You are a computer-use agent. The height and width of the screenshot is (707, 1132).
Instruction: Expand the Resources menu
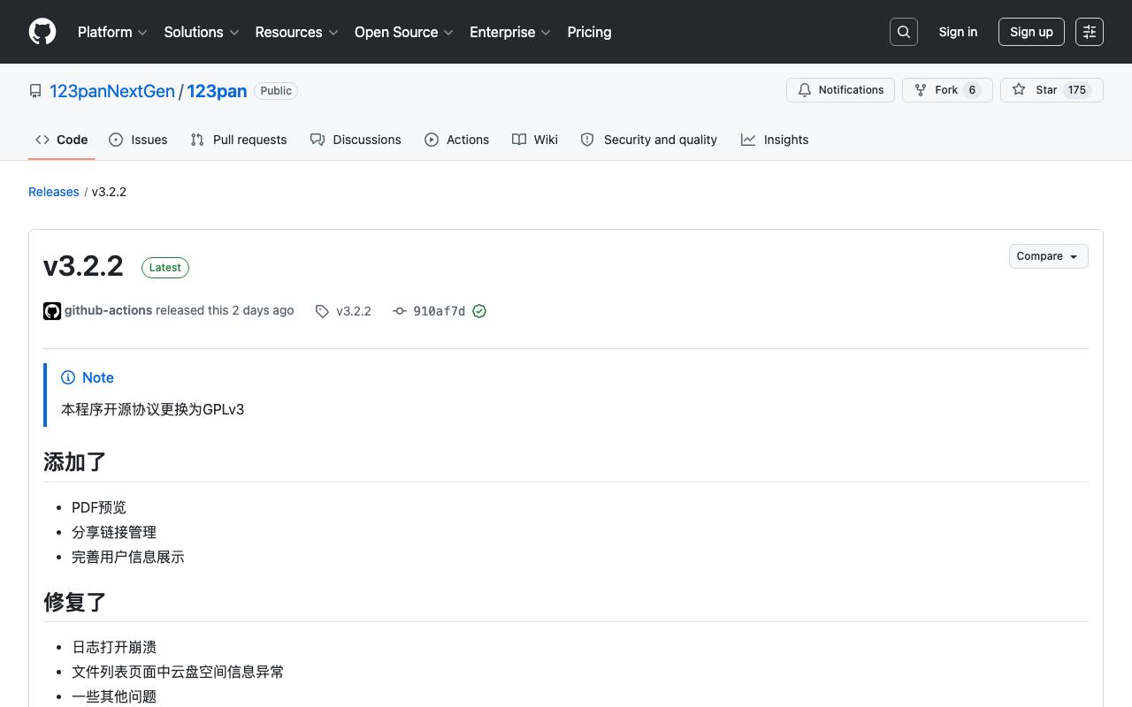coord(296,32)
